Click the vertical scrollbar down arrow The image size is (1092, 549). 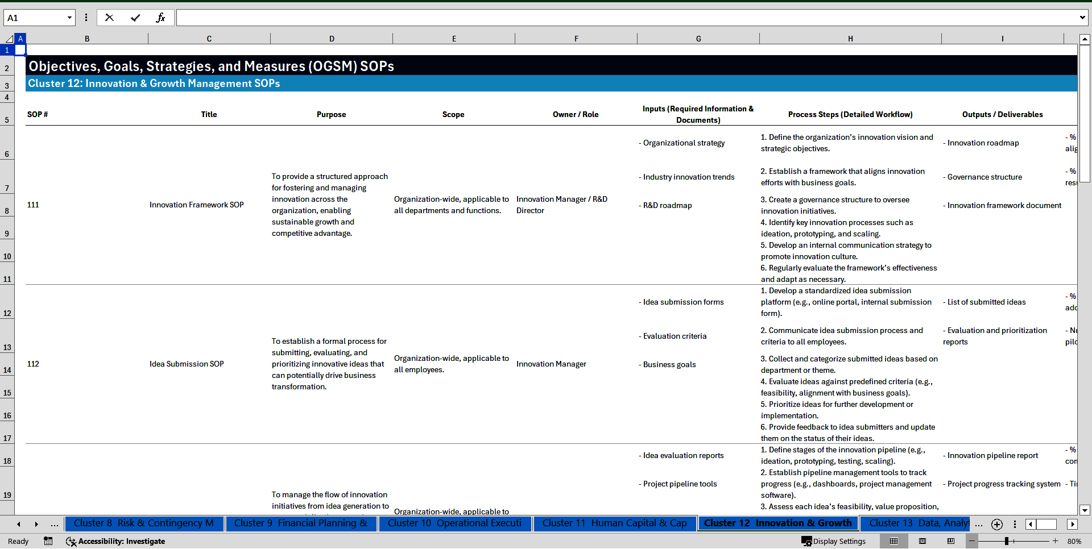click(1085, 510)
